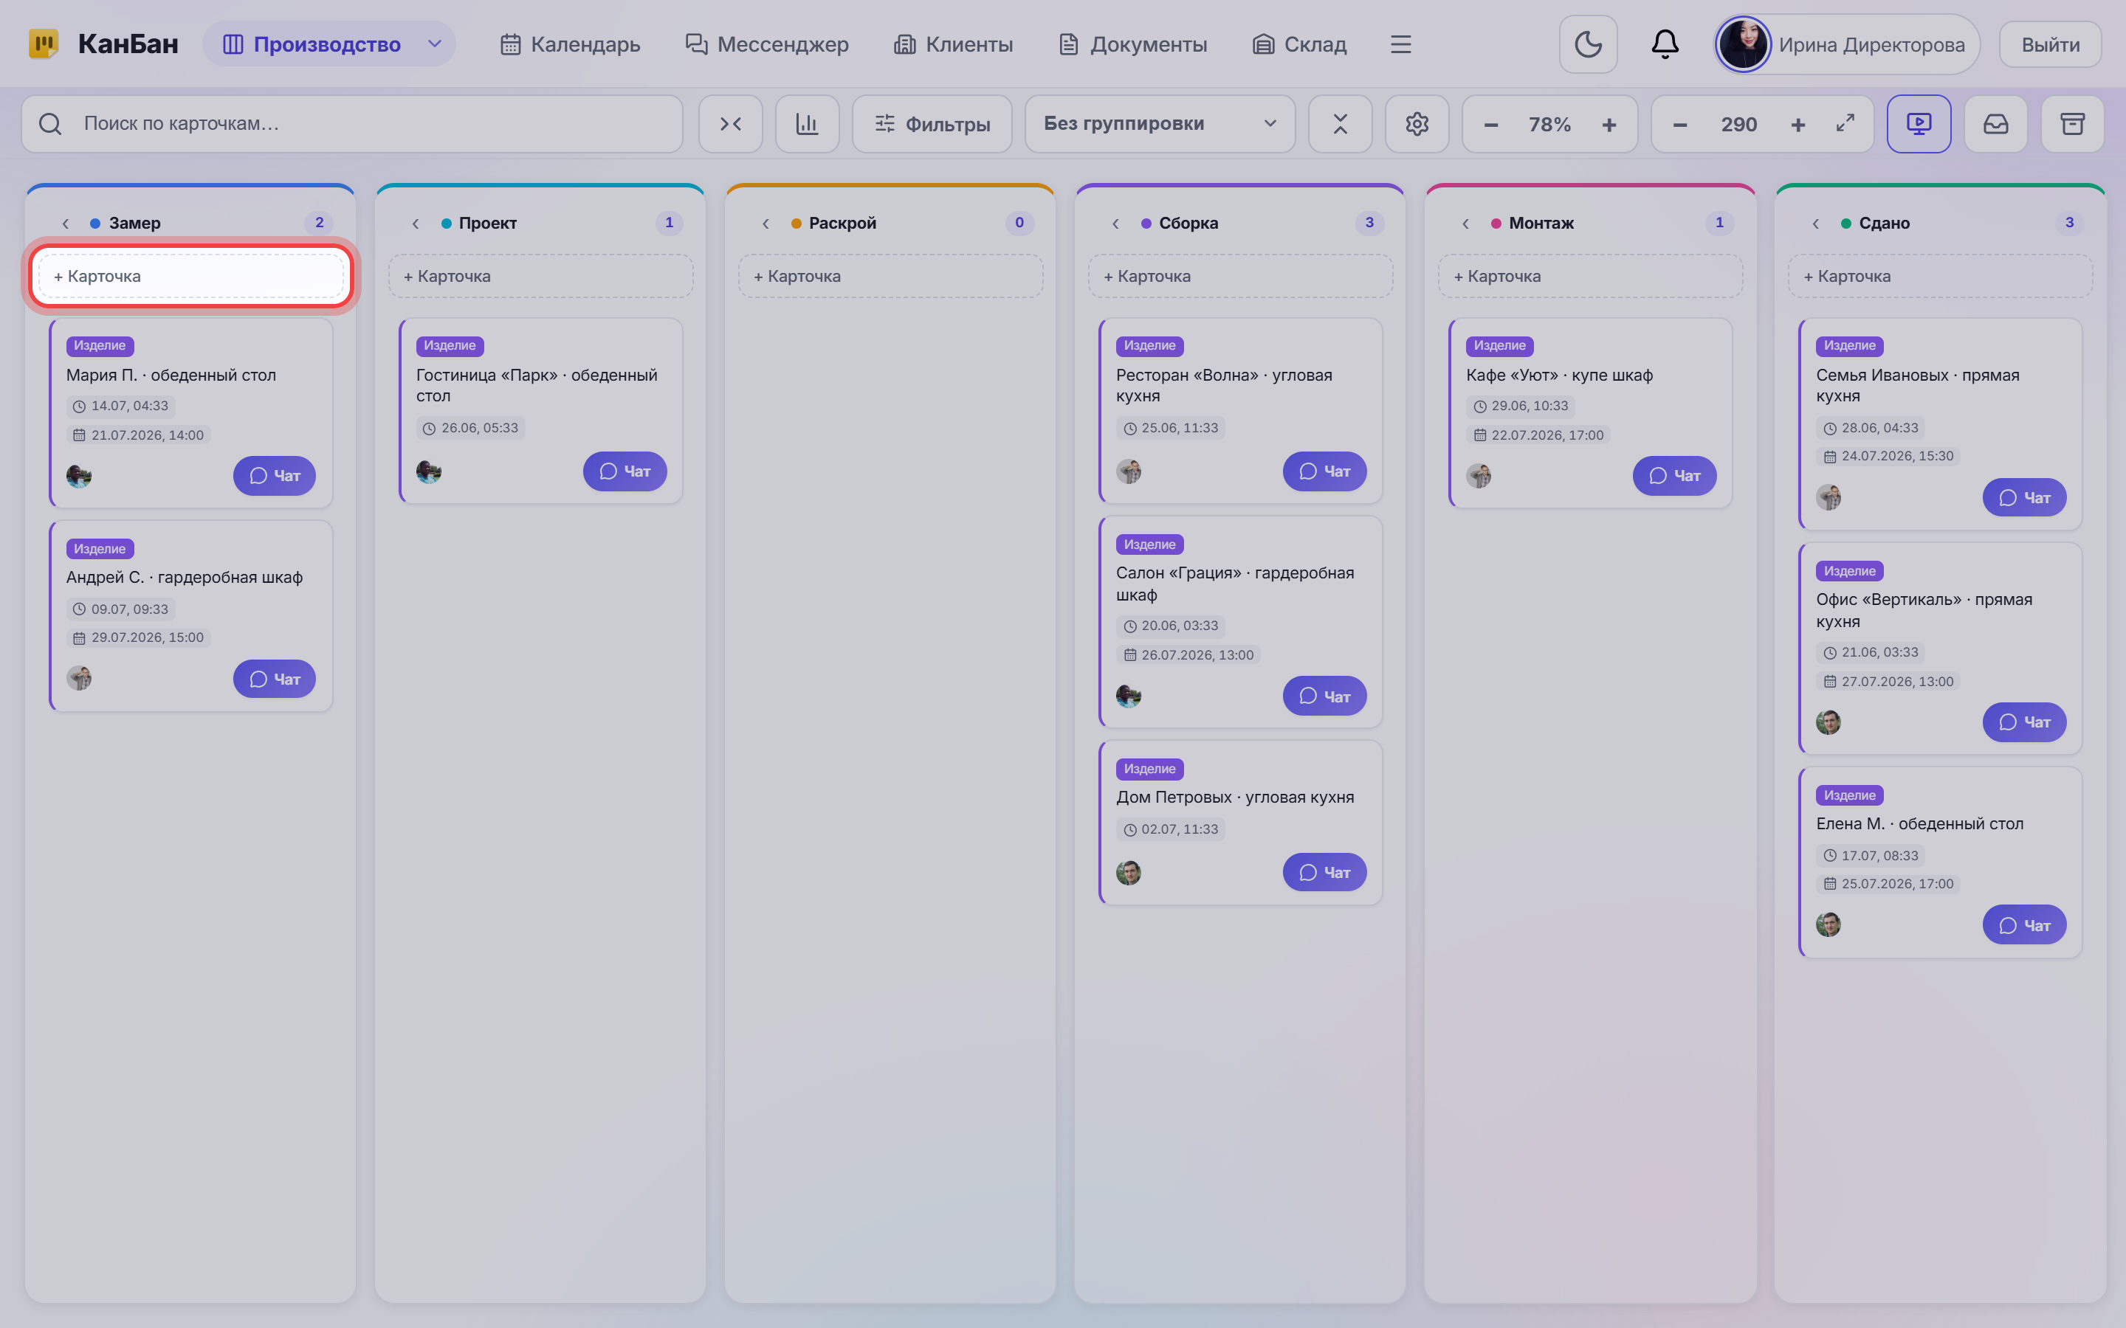The width and height of the screenshot is (2126, 1328).
Task: Open the Фильтры filter button
Action: (x=931, y=124)
